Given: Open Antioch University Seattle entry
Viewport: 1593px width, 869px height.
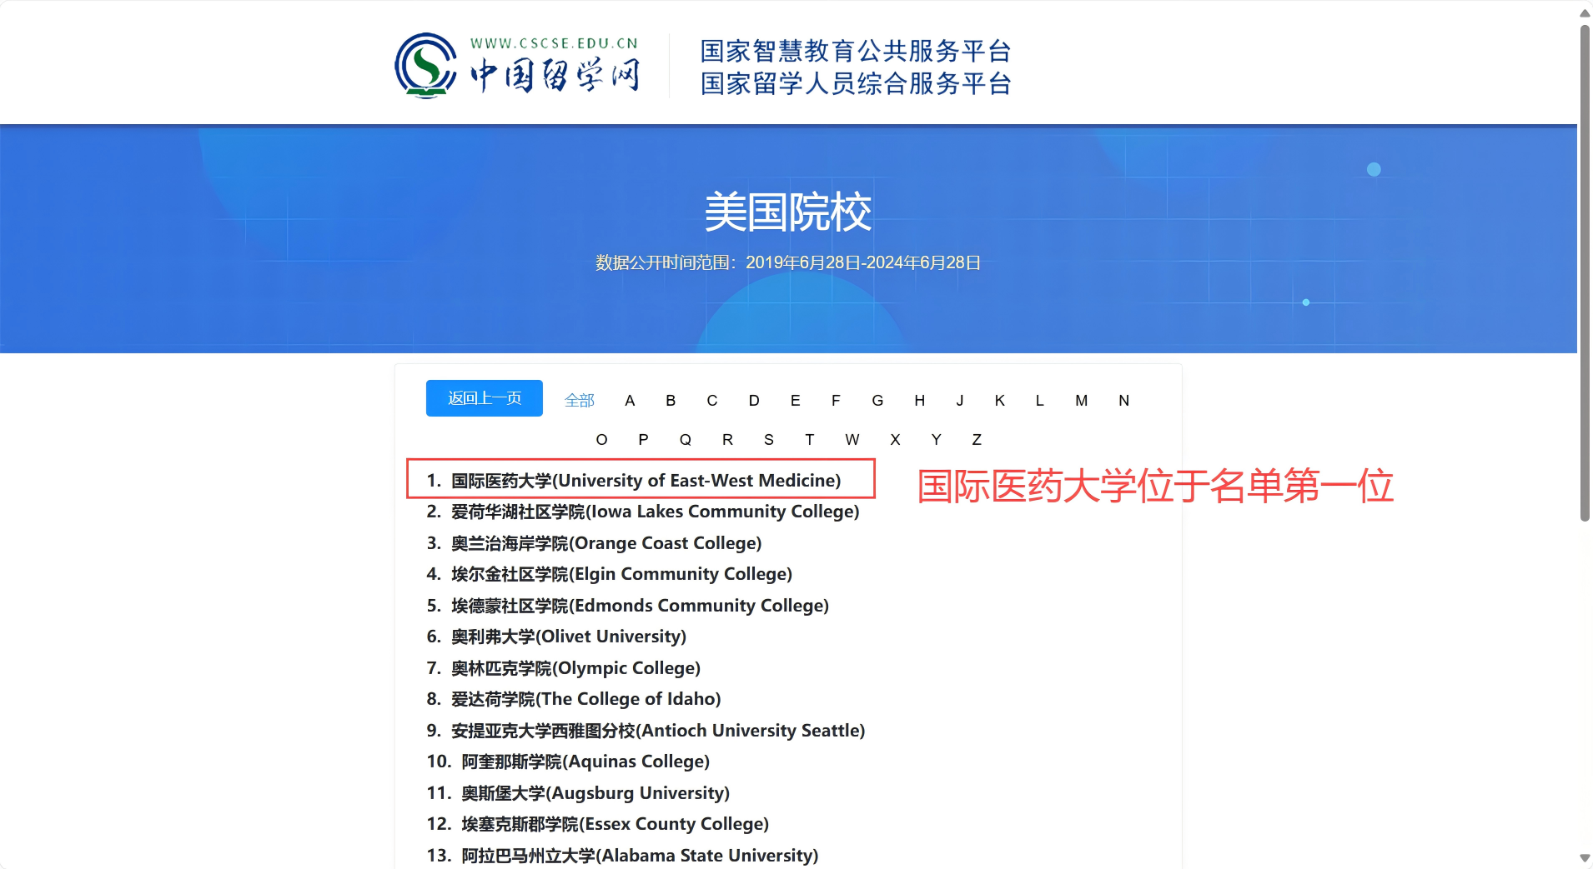Looking at the screenshot, I should coord(658,731).
